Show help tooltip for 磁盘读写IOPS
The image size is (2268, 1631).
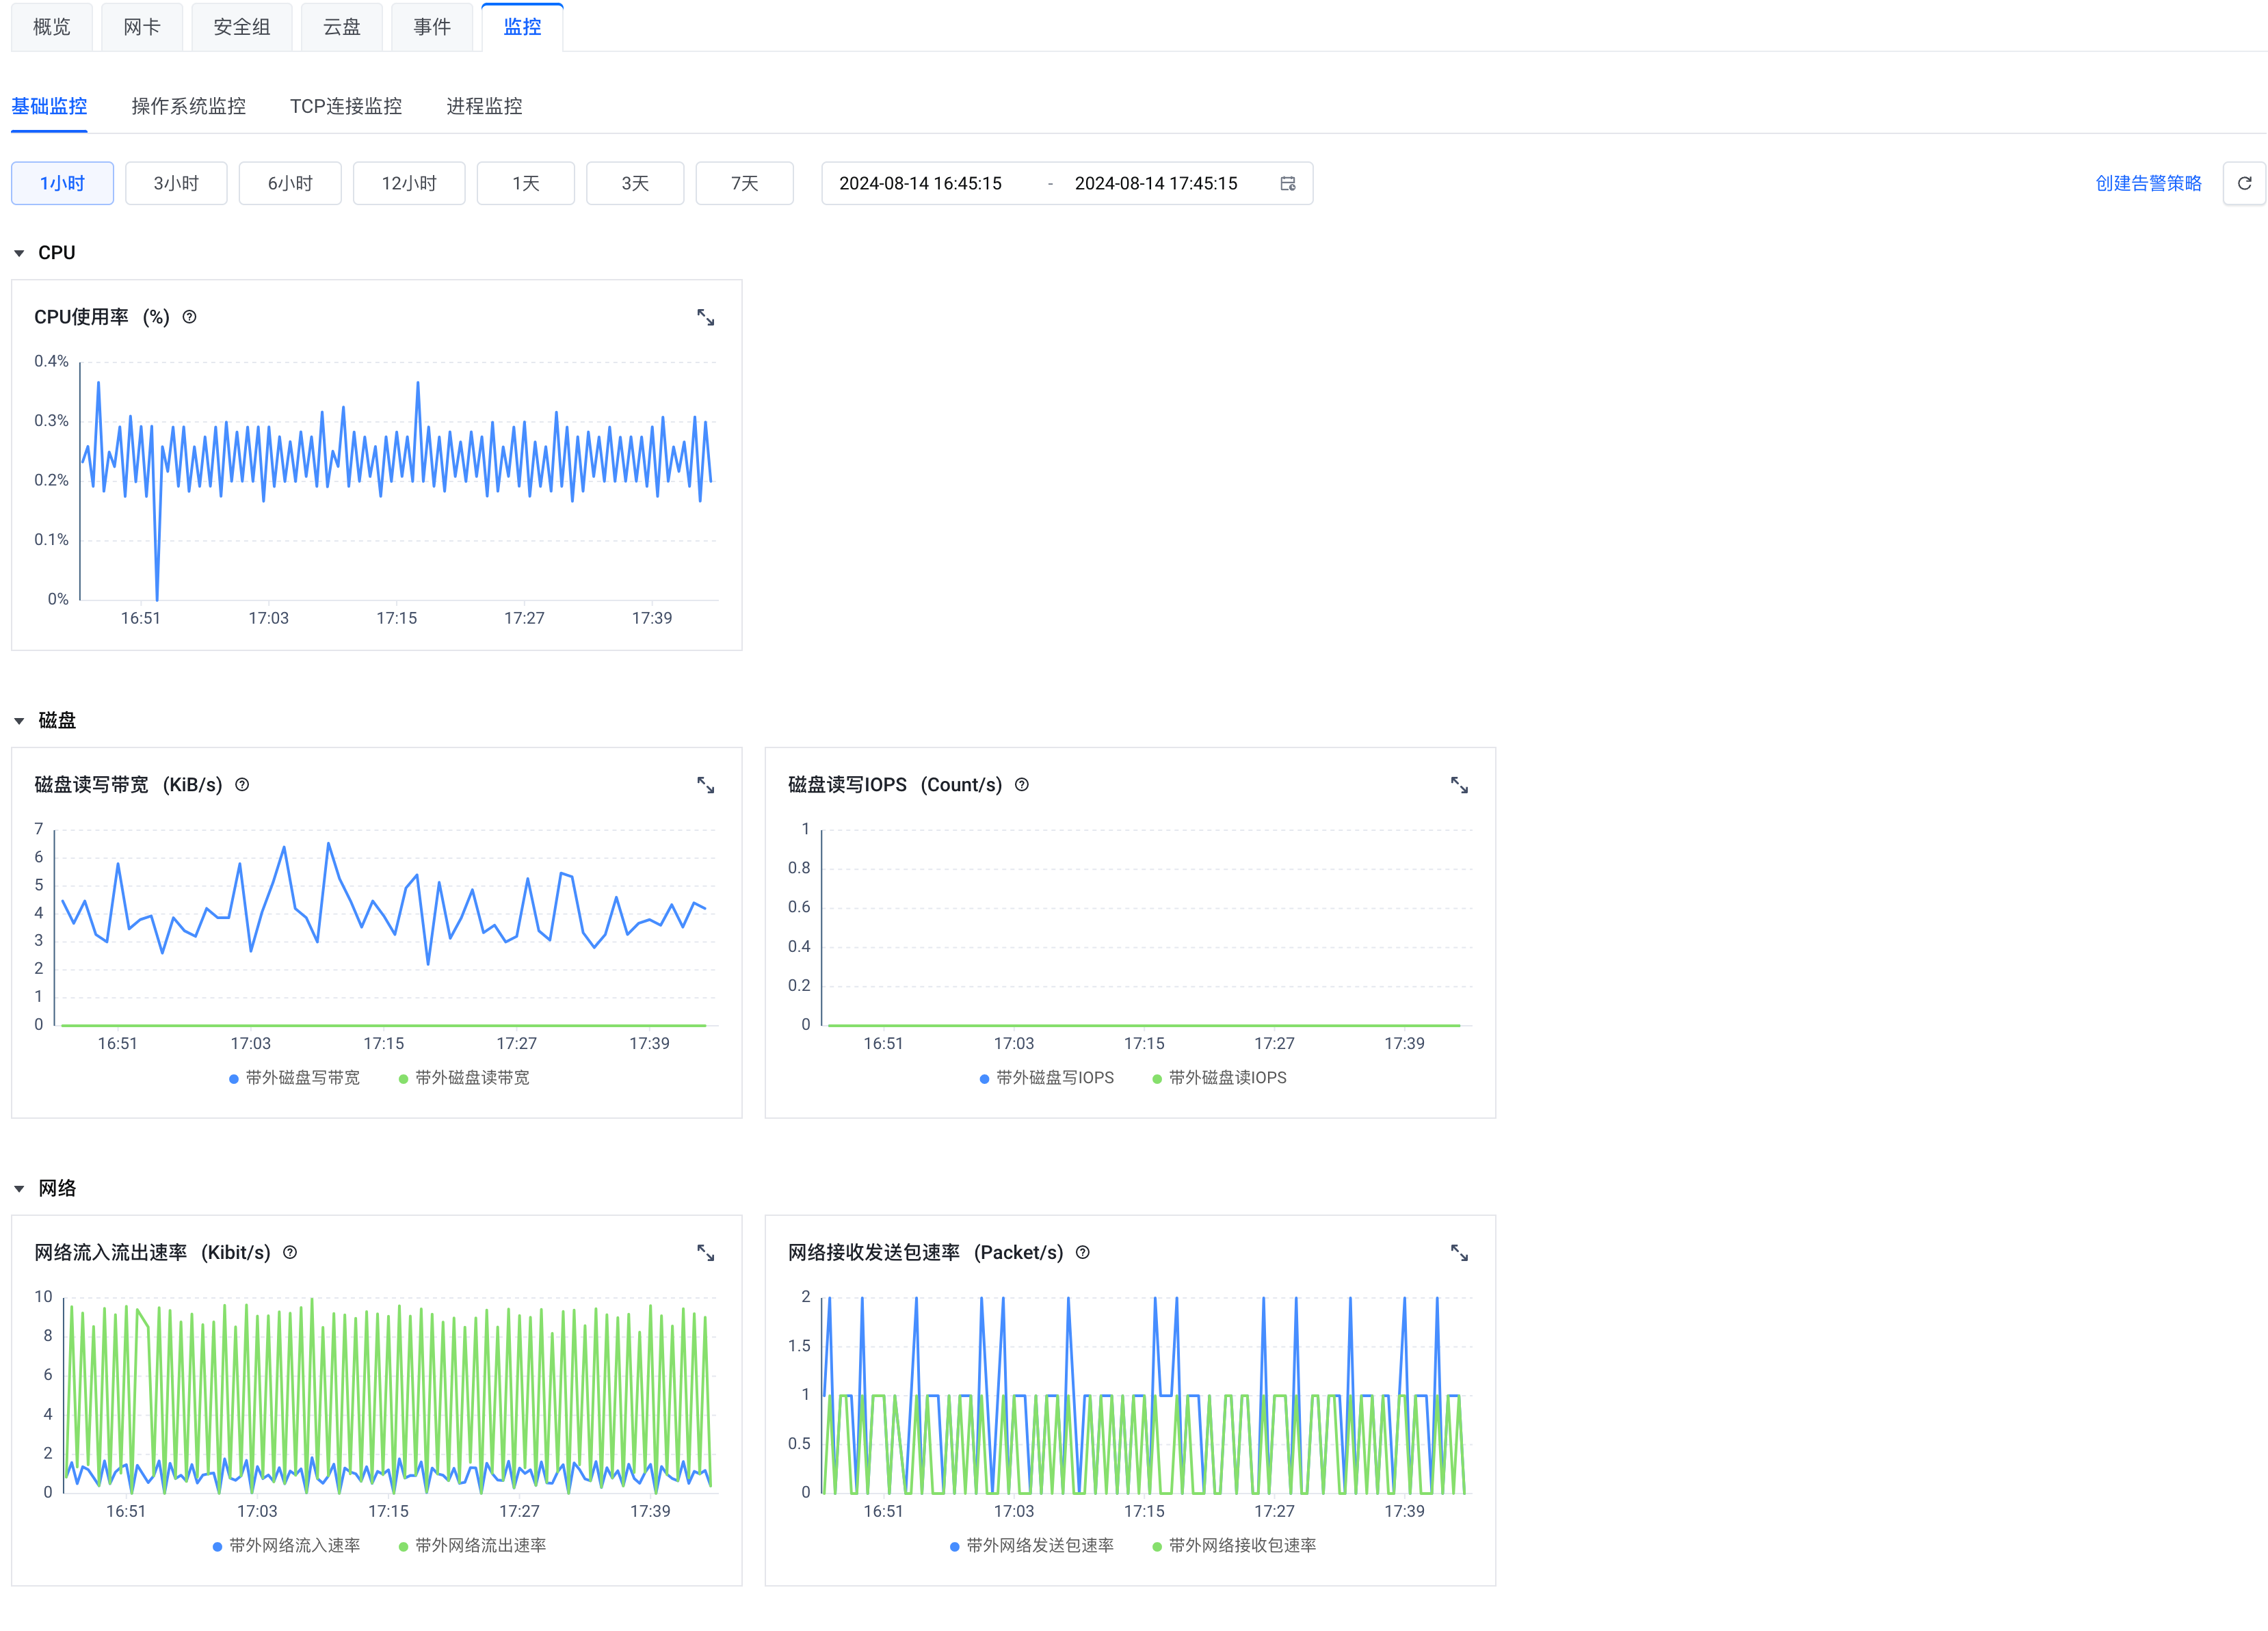click(1022, 785)
